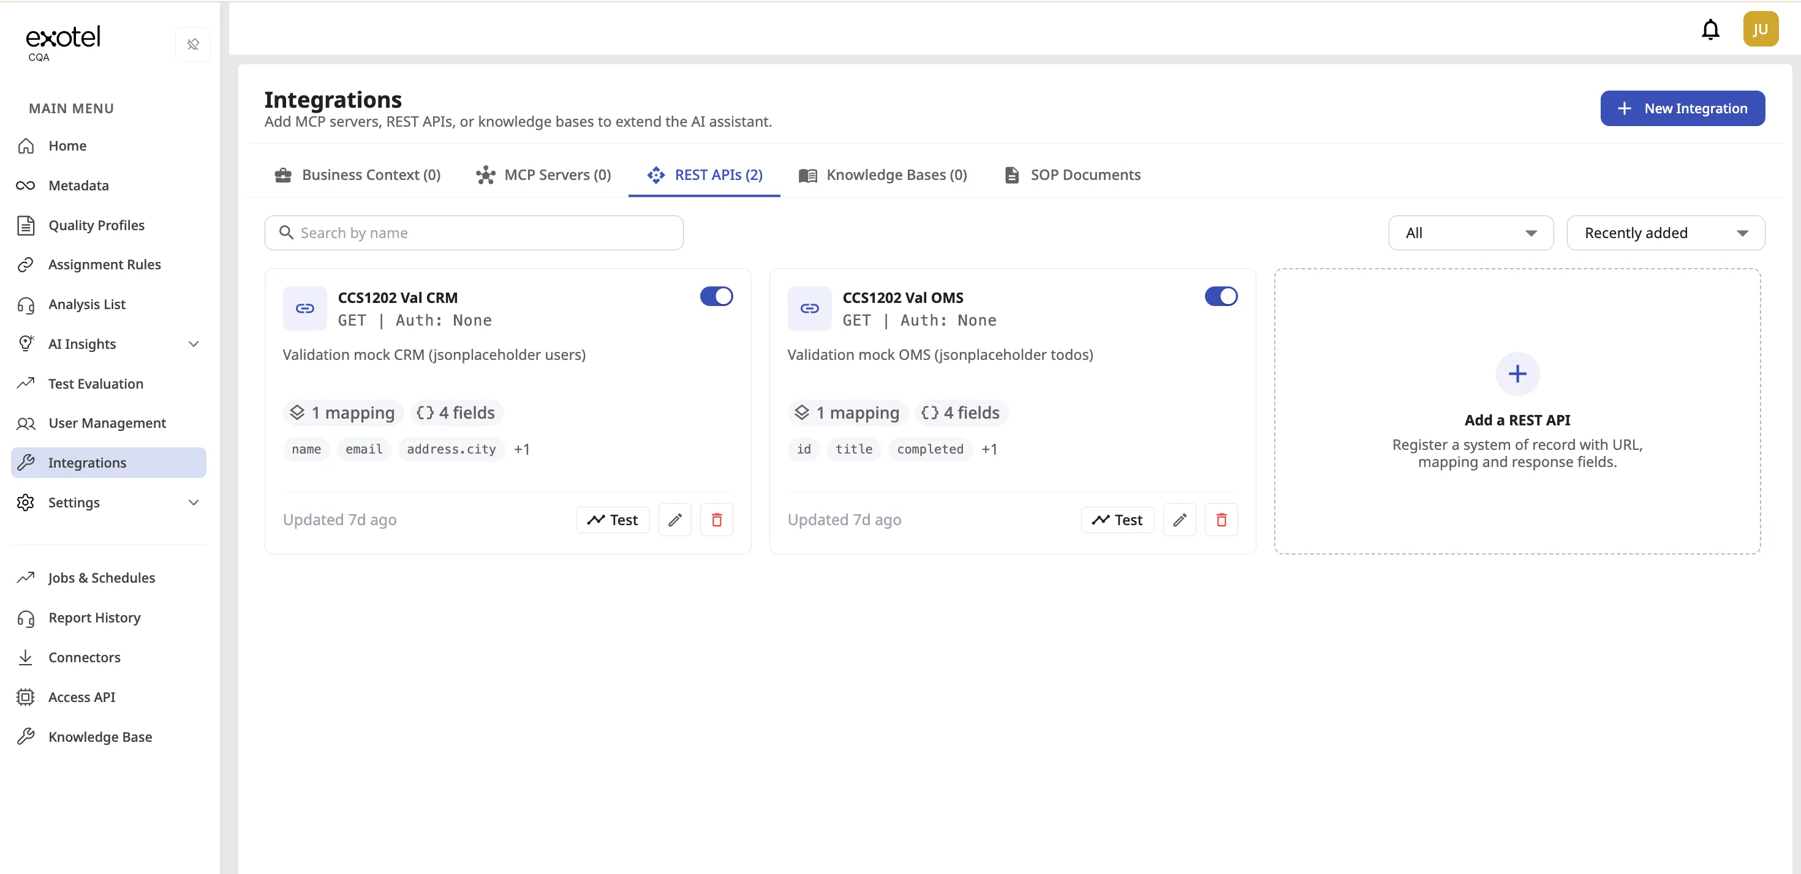Image resolution: width=1801 pixels, height=874 pixels.
Task: Click the Access API chip icon
Action: pyautogui.click(x=26, y=697)
